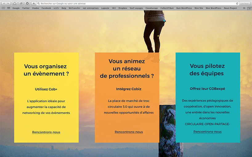Open the Lecteur reader button

click(245, 3)
